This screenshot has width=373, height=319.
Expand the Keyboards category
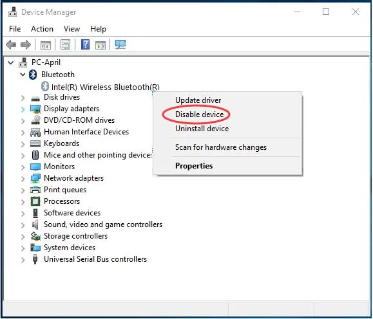click(23, 144)
